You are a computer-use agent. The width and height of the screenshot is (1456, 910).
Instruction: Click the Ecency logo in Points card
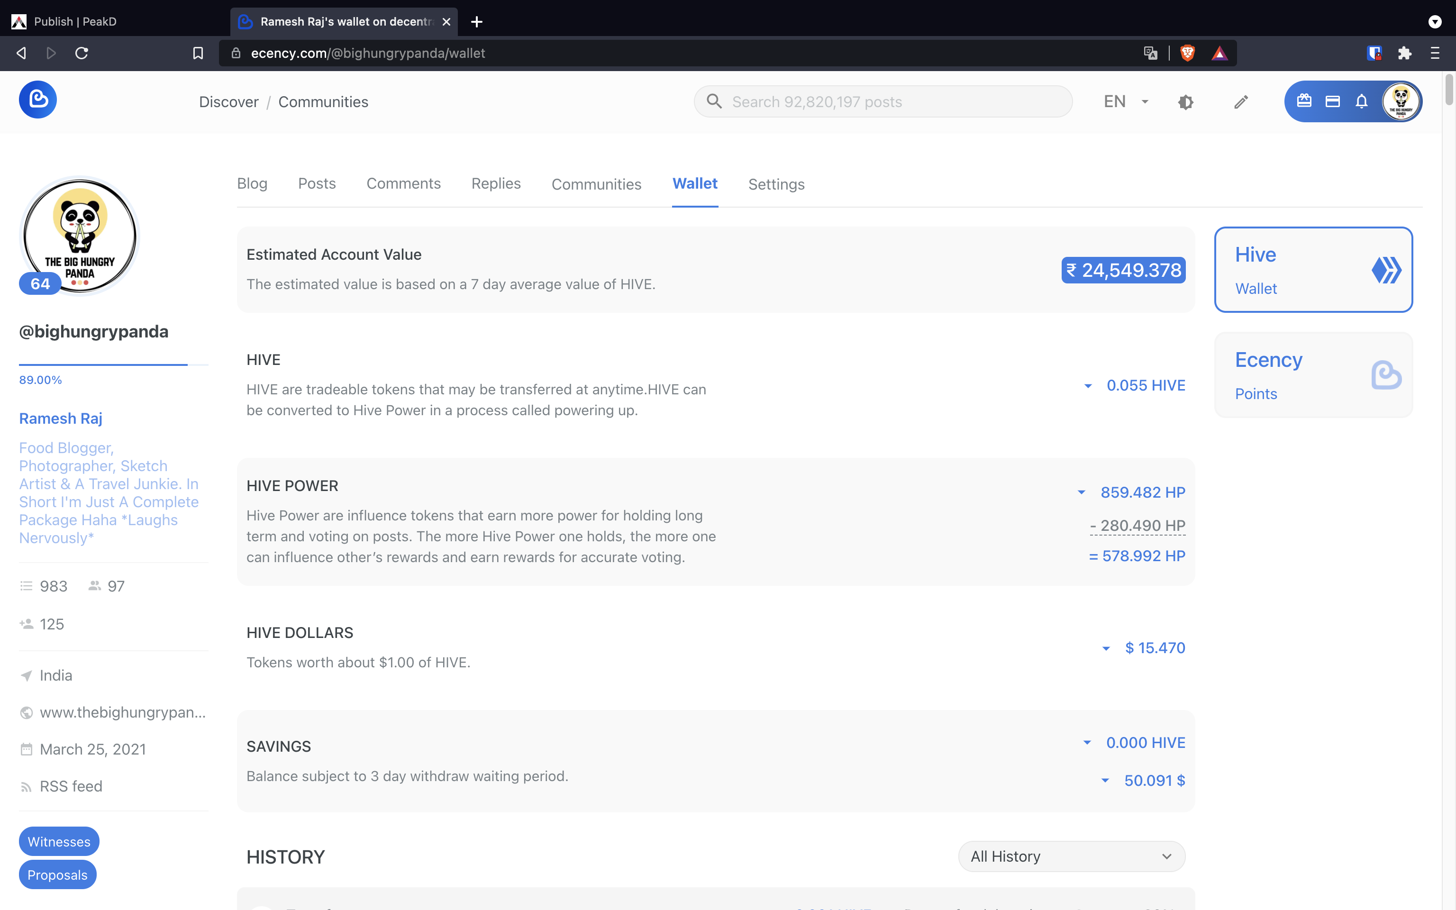(1386, 375)
